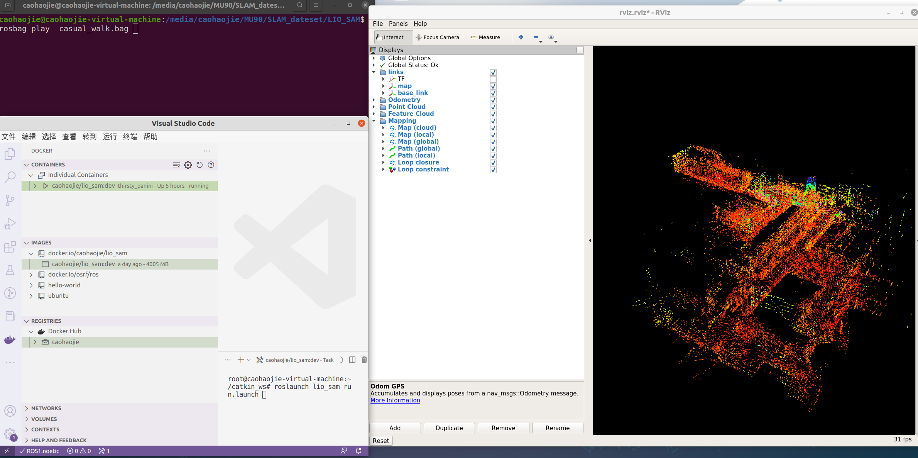This screenshot has height=458, width=918.
Task: Click the containers group-by list icon
Action: 176,165
